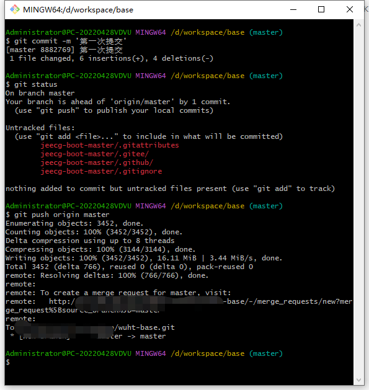Minimize the MINGW64 terminal window
This screenshot has width=369, height=390.
[293, 9]
